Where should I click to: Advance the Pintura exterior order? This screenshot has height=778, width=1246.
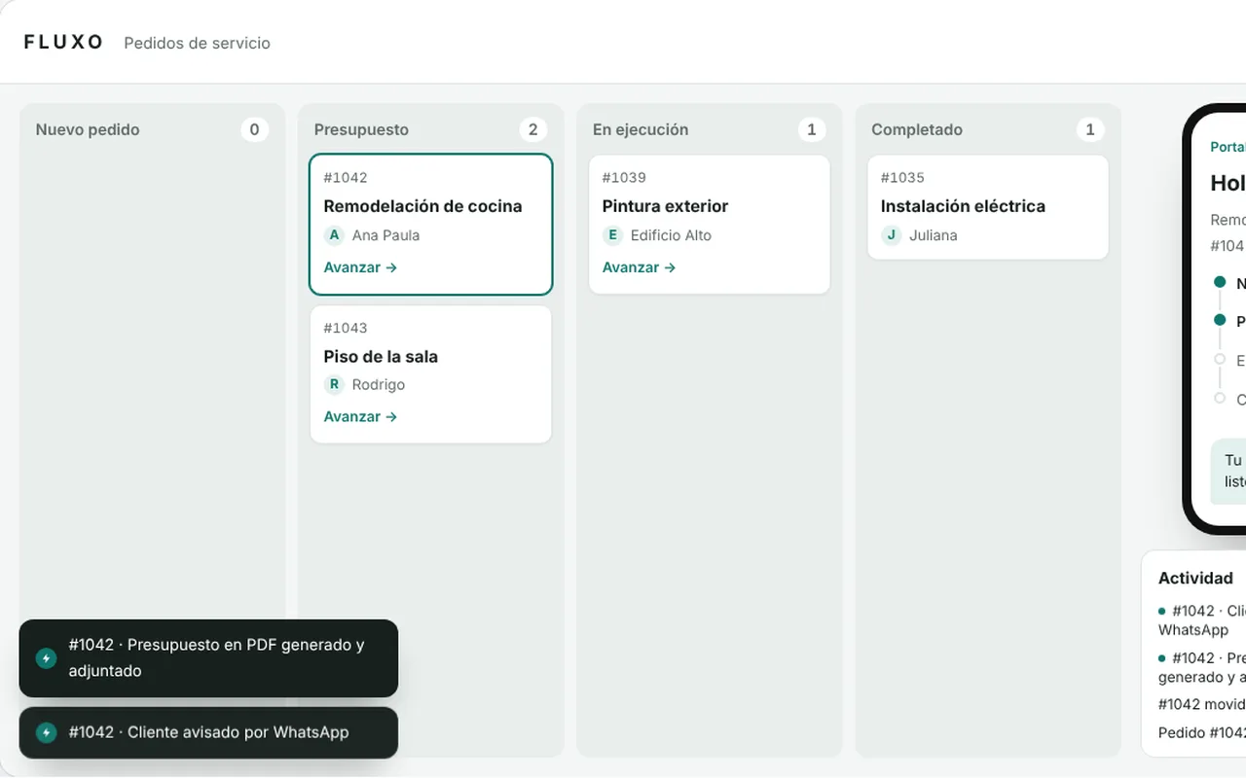tap(639, 267)
